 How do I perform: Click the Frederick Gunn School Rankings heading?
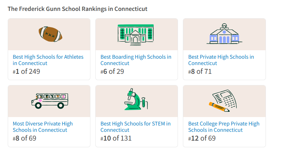77,9
